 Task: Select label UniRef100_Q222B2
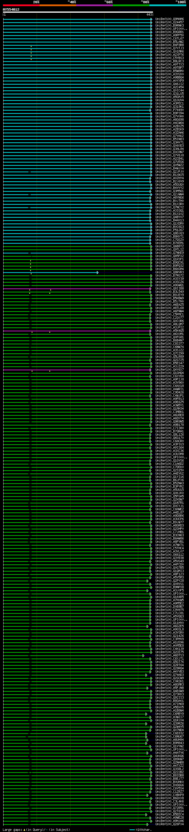(169, 772)
